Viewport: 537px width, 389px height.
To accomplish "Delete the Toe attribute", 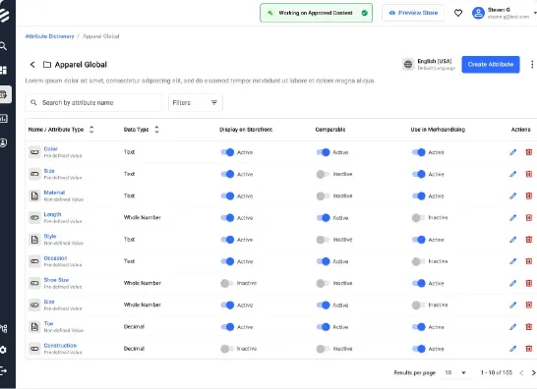I will point(529,327).
